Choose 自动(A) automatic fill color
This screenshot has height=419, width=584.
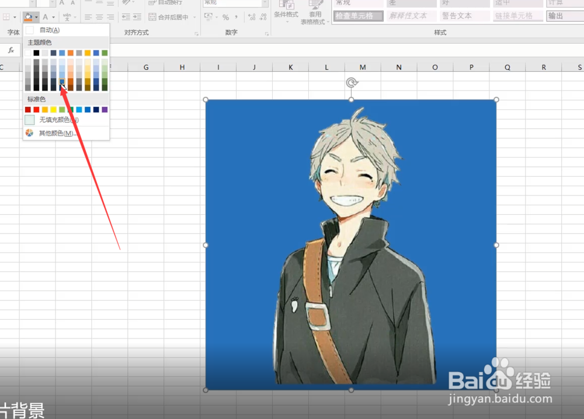[67, 30]
